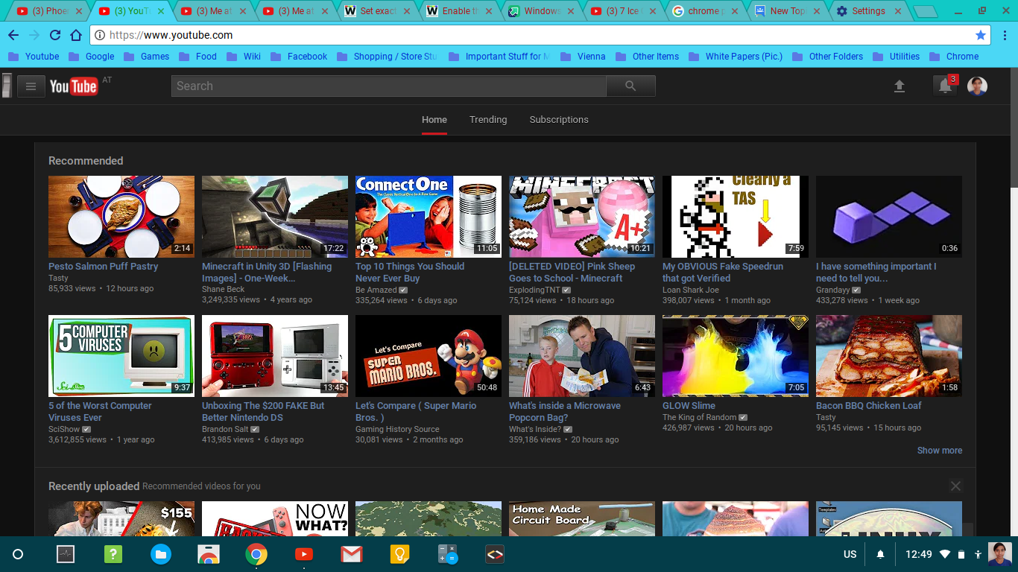Play the red FAKE Nintendo DS thumbnail
The height and width of the screenshot is (572, 1018).
click(275, 356)
